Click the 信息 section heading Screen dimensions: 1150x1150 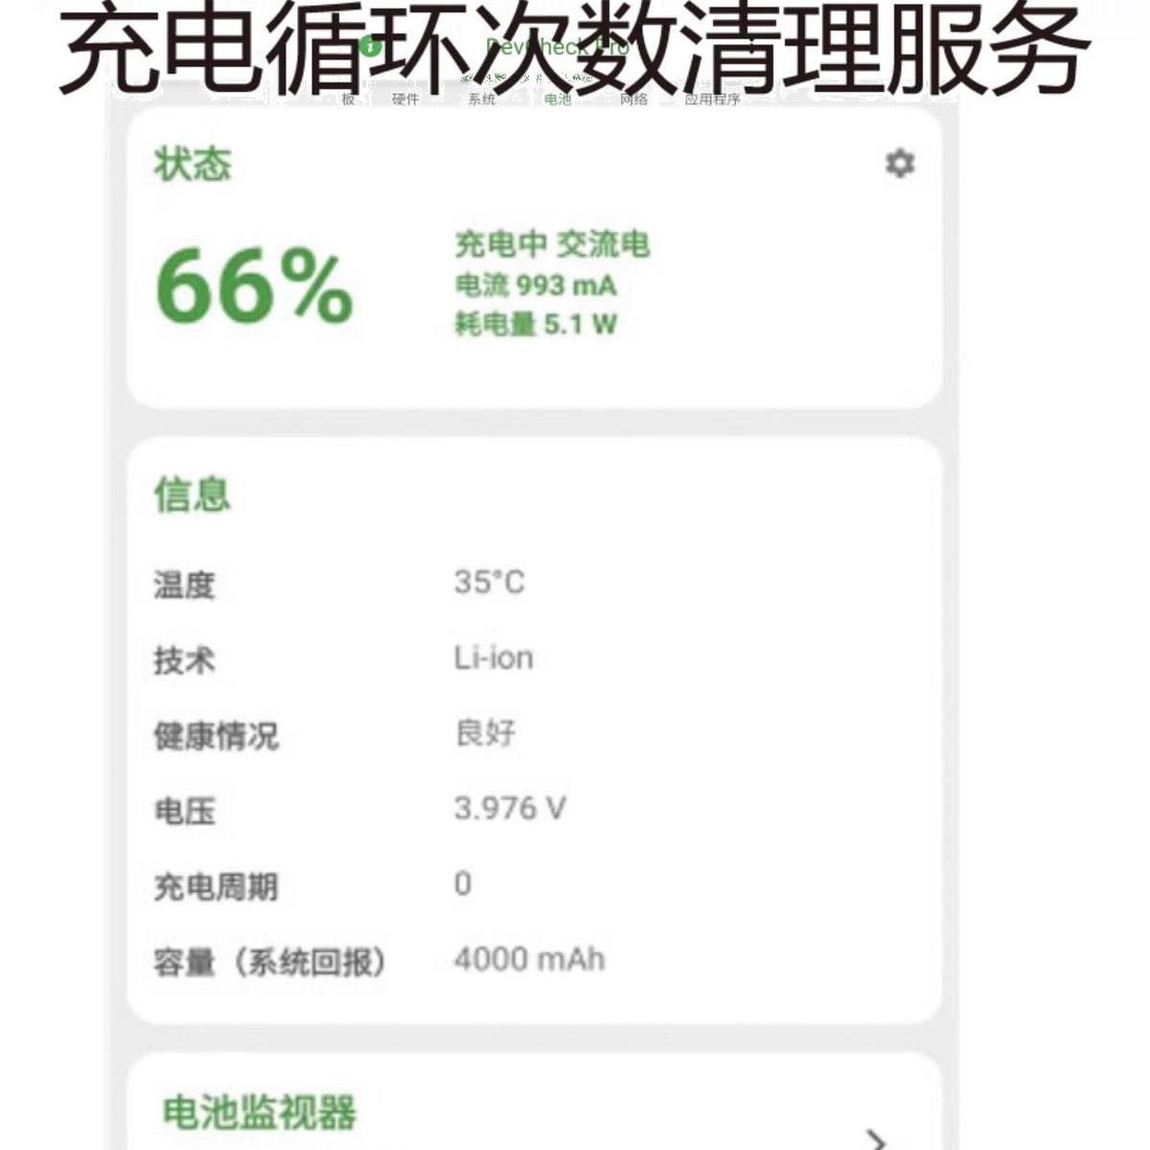(193, 495)
